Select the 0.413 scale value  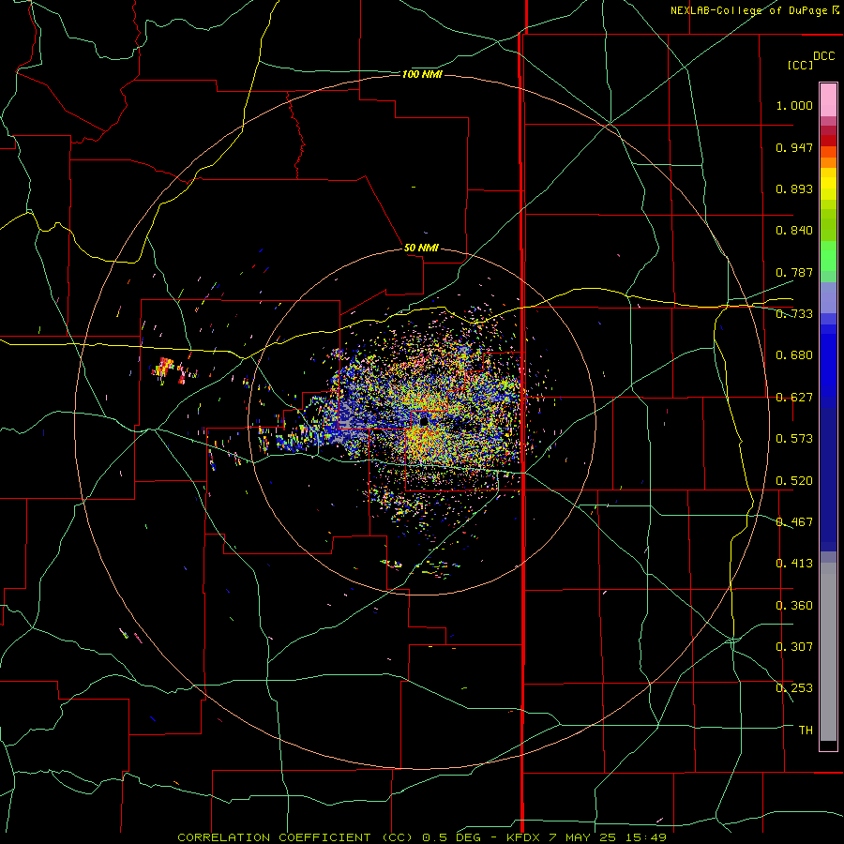coord(794,564)
